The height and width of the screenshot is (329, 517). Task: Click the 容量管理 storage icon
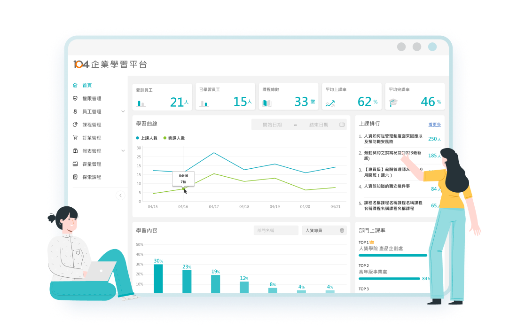(75, 164)
